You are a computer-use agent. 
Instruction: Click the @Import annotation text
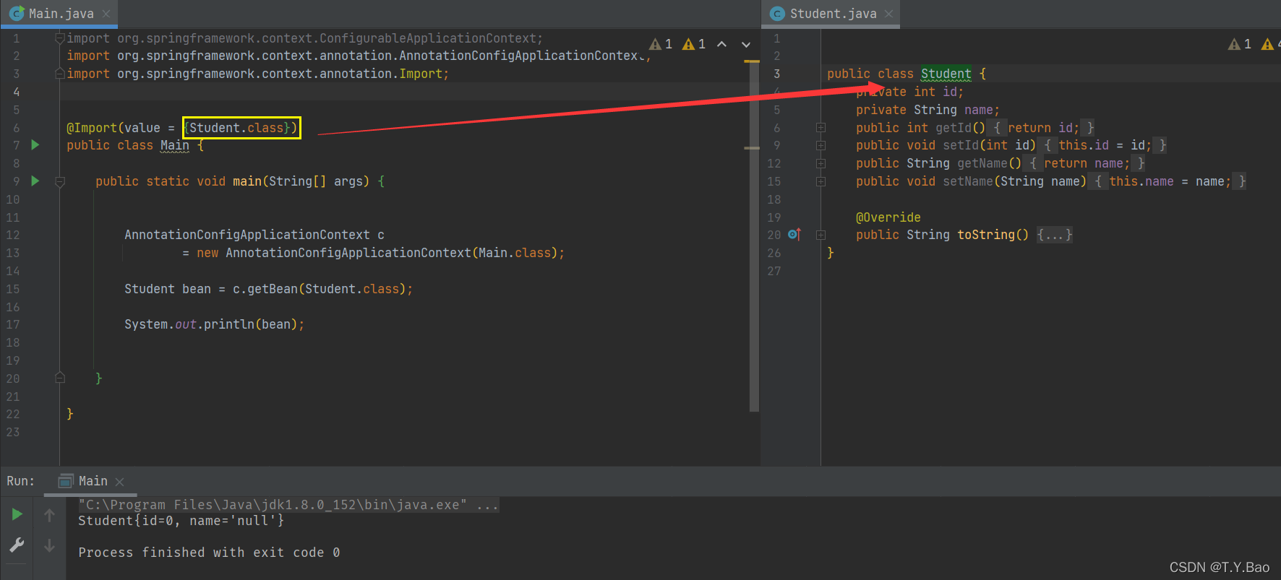pyautogui.click(x=92, y=128)
